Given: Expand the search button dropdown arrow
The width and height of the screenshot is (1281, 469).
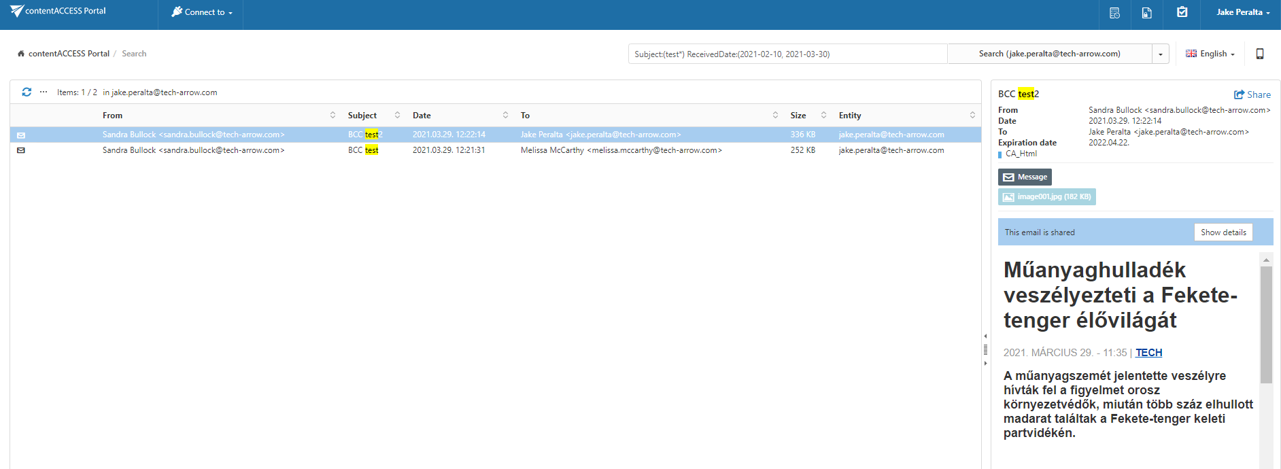Looking at the screenshot, I should pyautogui.click(x=1161, y=54).
